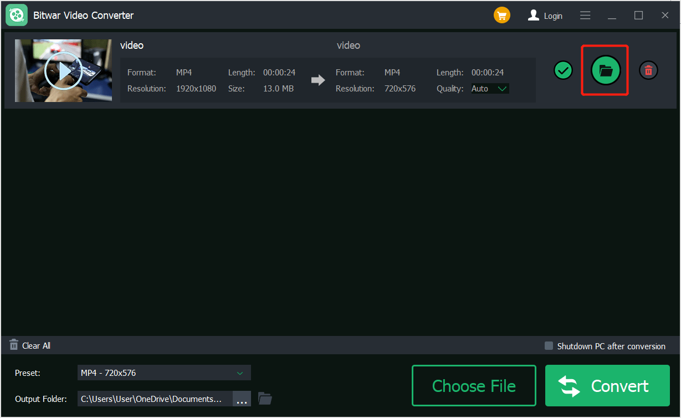Click the output Format value MP4
The height and width of the screenshot is (418, 681).
(392, 73)
